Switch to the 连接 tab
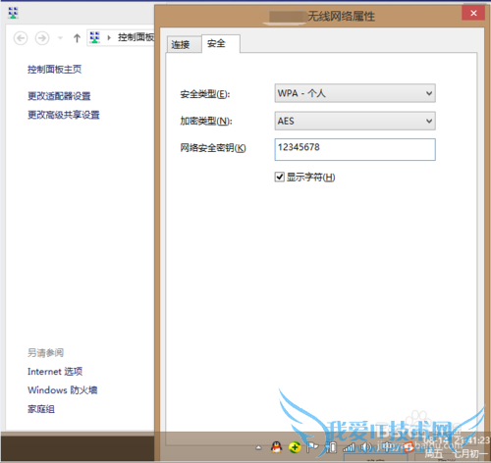The image size is (491, 463). 184,44
